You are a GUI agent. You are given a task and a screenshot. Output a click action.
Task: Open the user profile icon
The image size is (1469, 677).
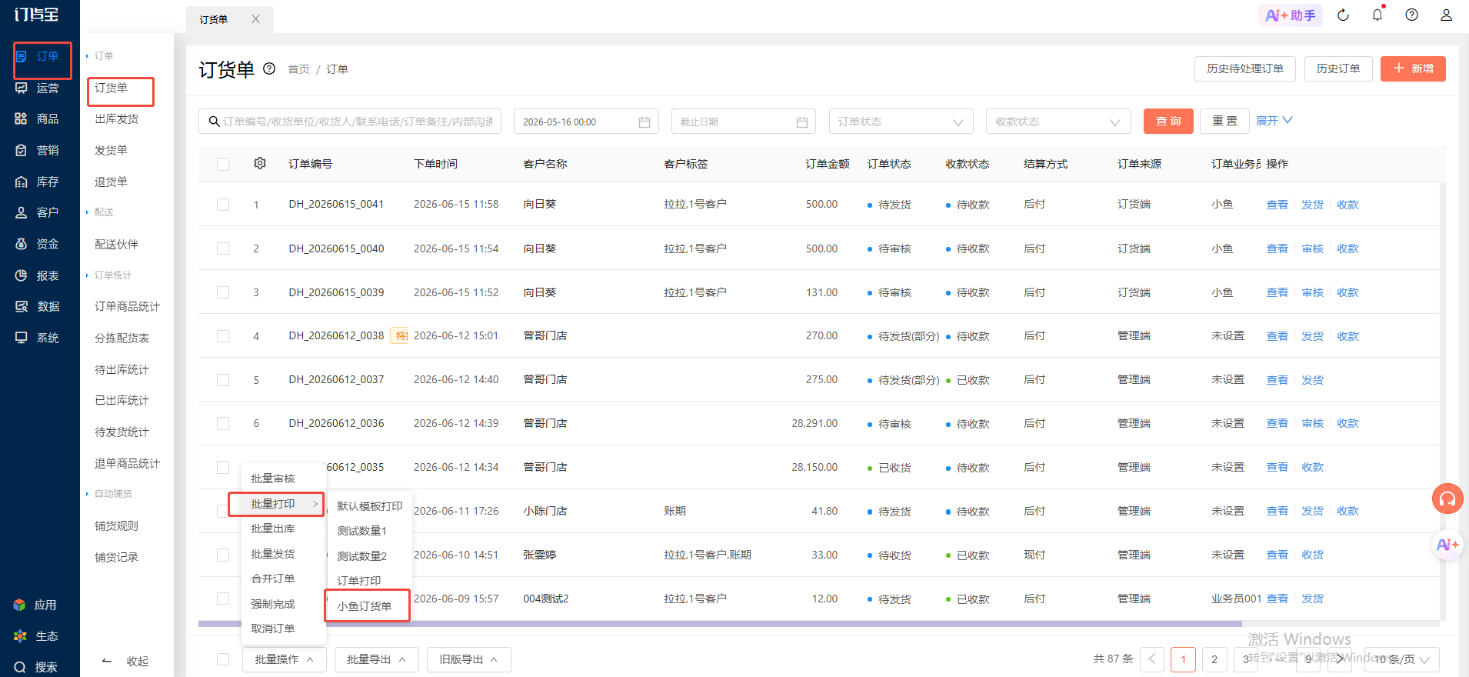pos(1447,15)
